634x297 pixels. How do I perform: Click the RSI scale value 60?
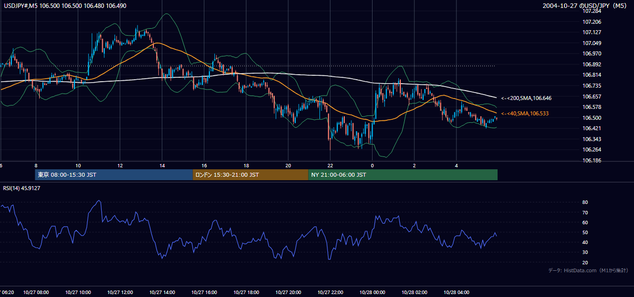pos(585,222)
